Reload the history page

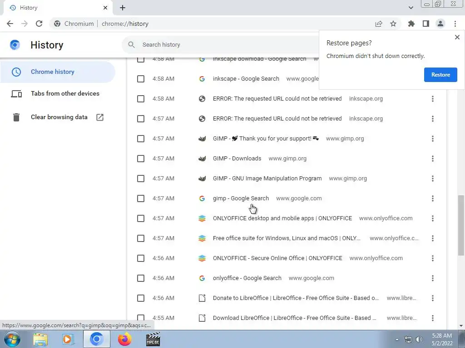39,24
